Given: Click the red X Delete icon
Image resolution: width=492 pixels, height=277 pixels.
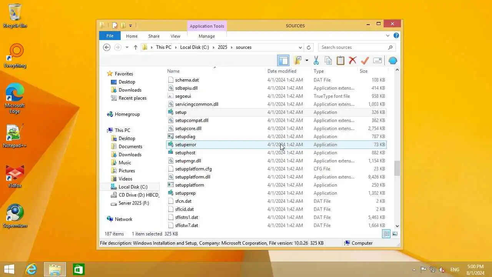Looking at the screenshot, I should (x=352, y=60).
